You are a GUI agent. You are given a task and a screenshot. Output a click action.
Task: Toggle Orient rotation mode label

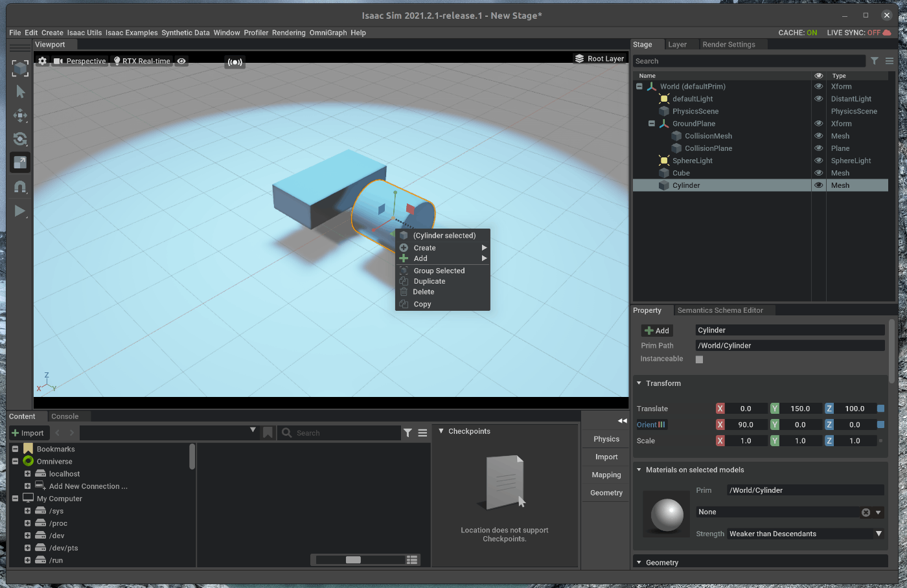(x=651, y=425)
